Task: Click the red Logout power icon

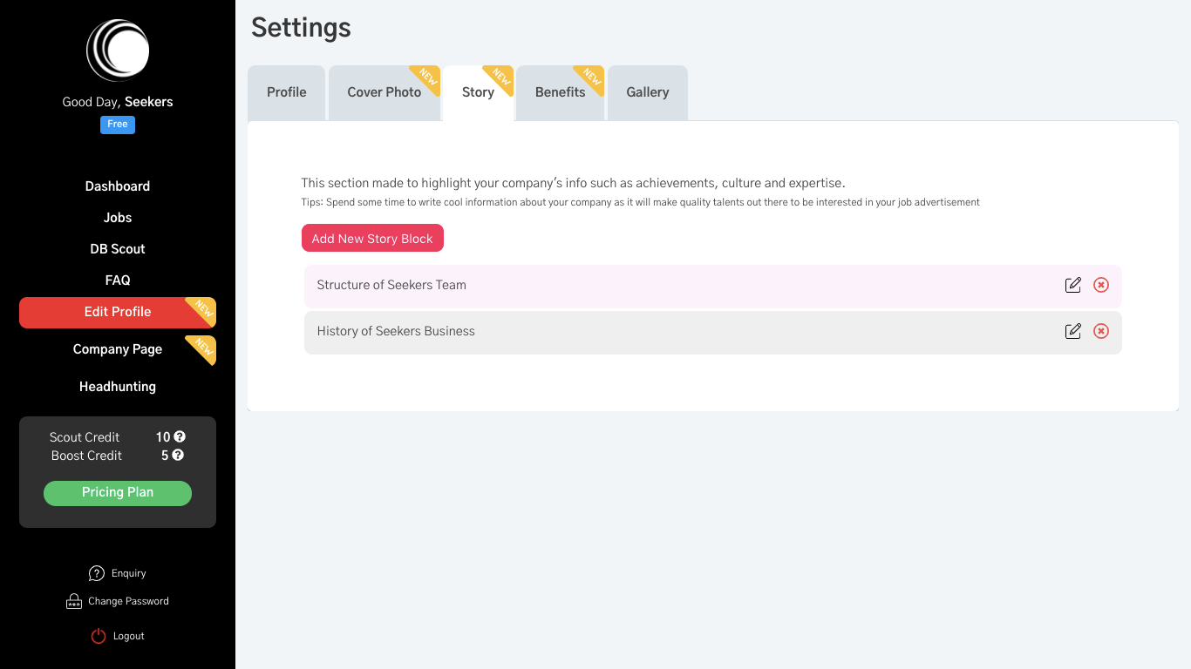Action: (99, 636)
